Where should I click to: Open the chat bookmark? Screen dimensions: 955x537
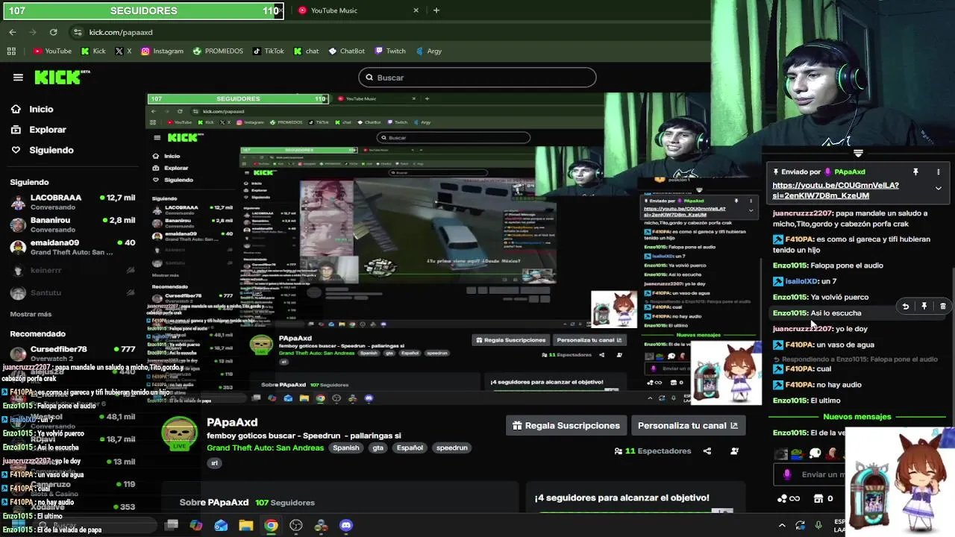coord(306,51)
